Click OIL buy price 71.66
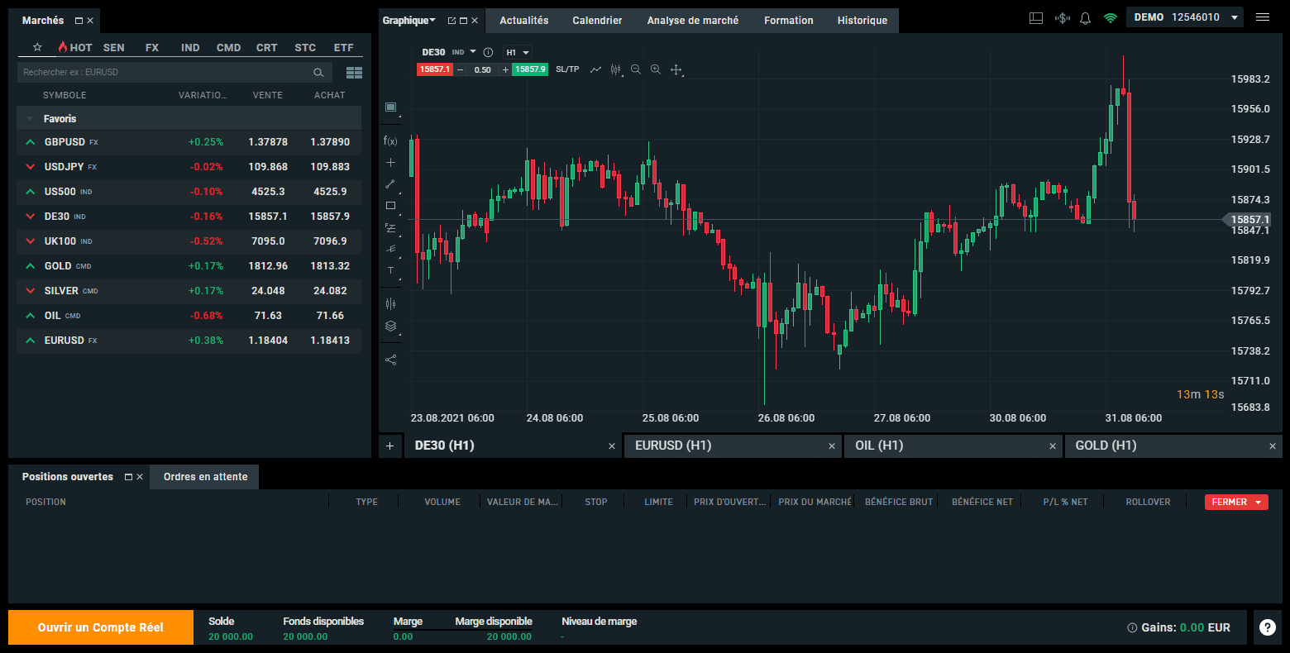 (x=330, y=316)
